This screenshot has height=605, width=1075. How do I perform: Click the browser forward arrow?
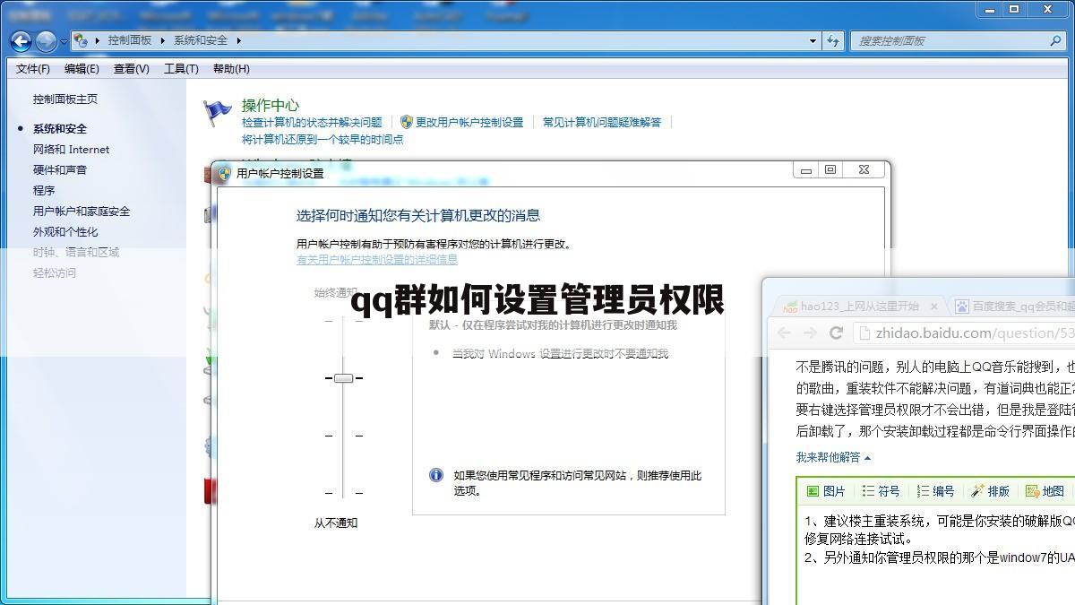point(810,333)
